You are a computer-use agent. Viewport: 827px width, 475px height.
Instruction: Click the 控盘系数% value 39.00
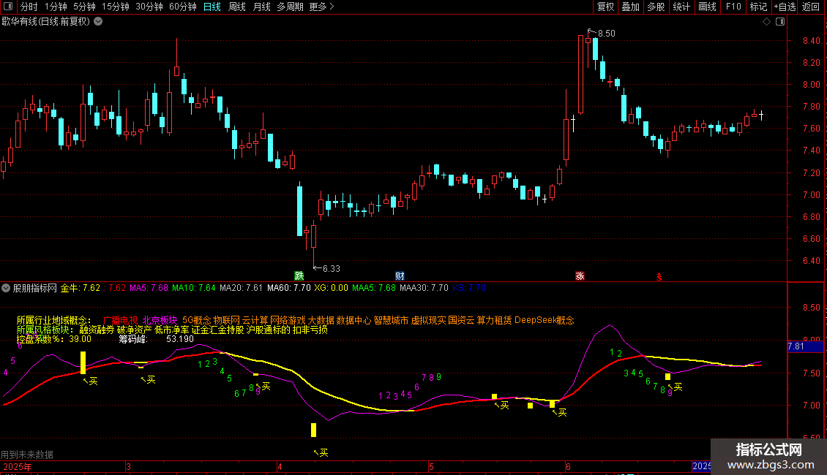81,339
